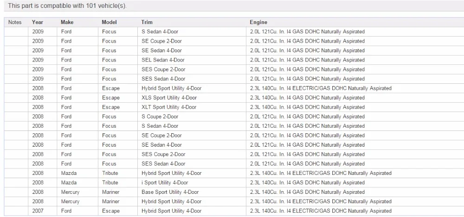Select 'Hybrid Sport Utility 4-Door' trim in Mercury Mariner row

[171, 202]
